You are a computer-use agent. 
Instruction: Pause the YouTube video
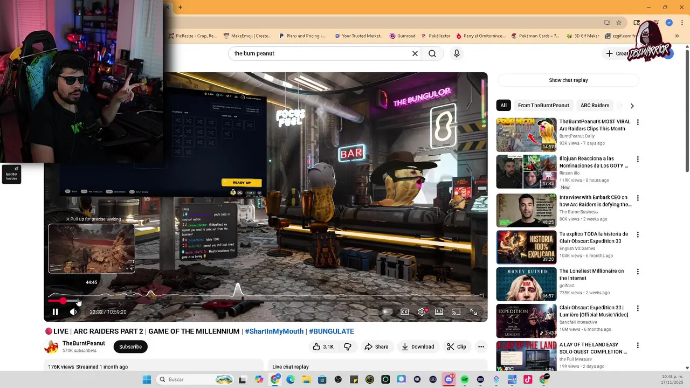(x=55, y=311)
